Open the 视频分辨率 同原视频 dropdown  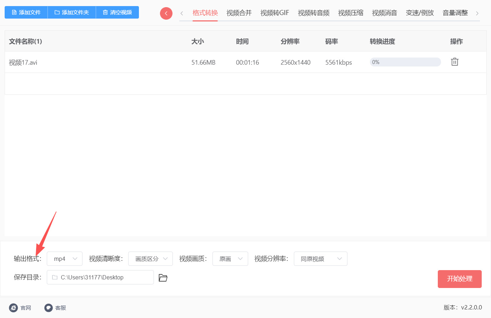(321, 259)
